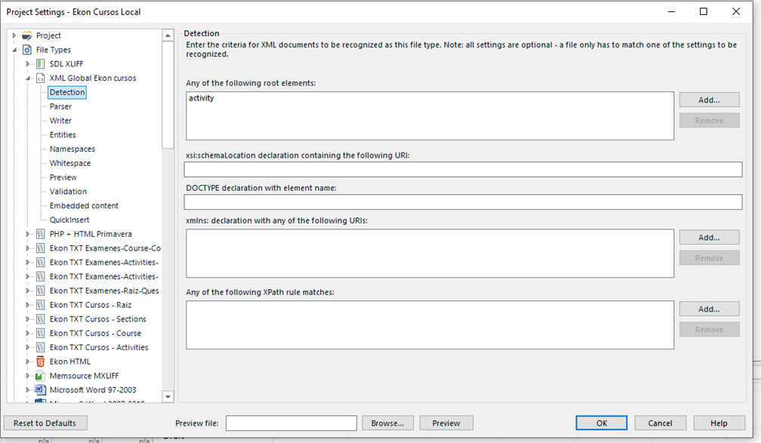Click the Project folder icon in tree
The image size is (761, 443).
pos(27,35)
